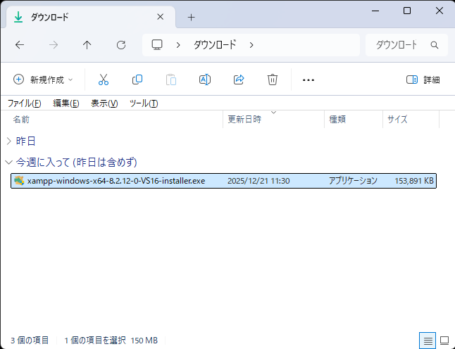The width and height of the screenshot is (455, 349).
Task: Open the 新規作成 dropdown
Action: point(43,80)
